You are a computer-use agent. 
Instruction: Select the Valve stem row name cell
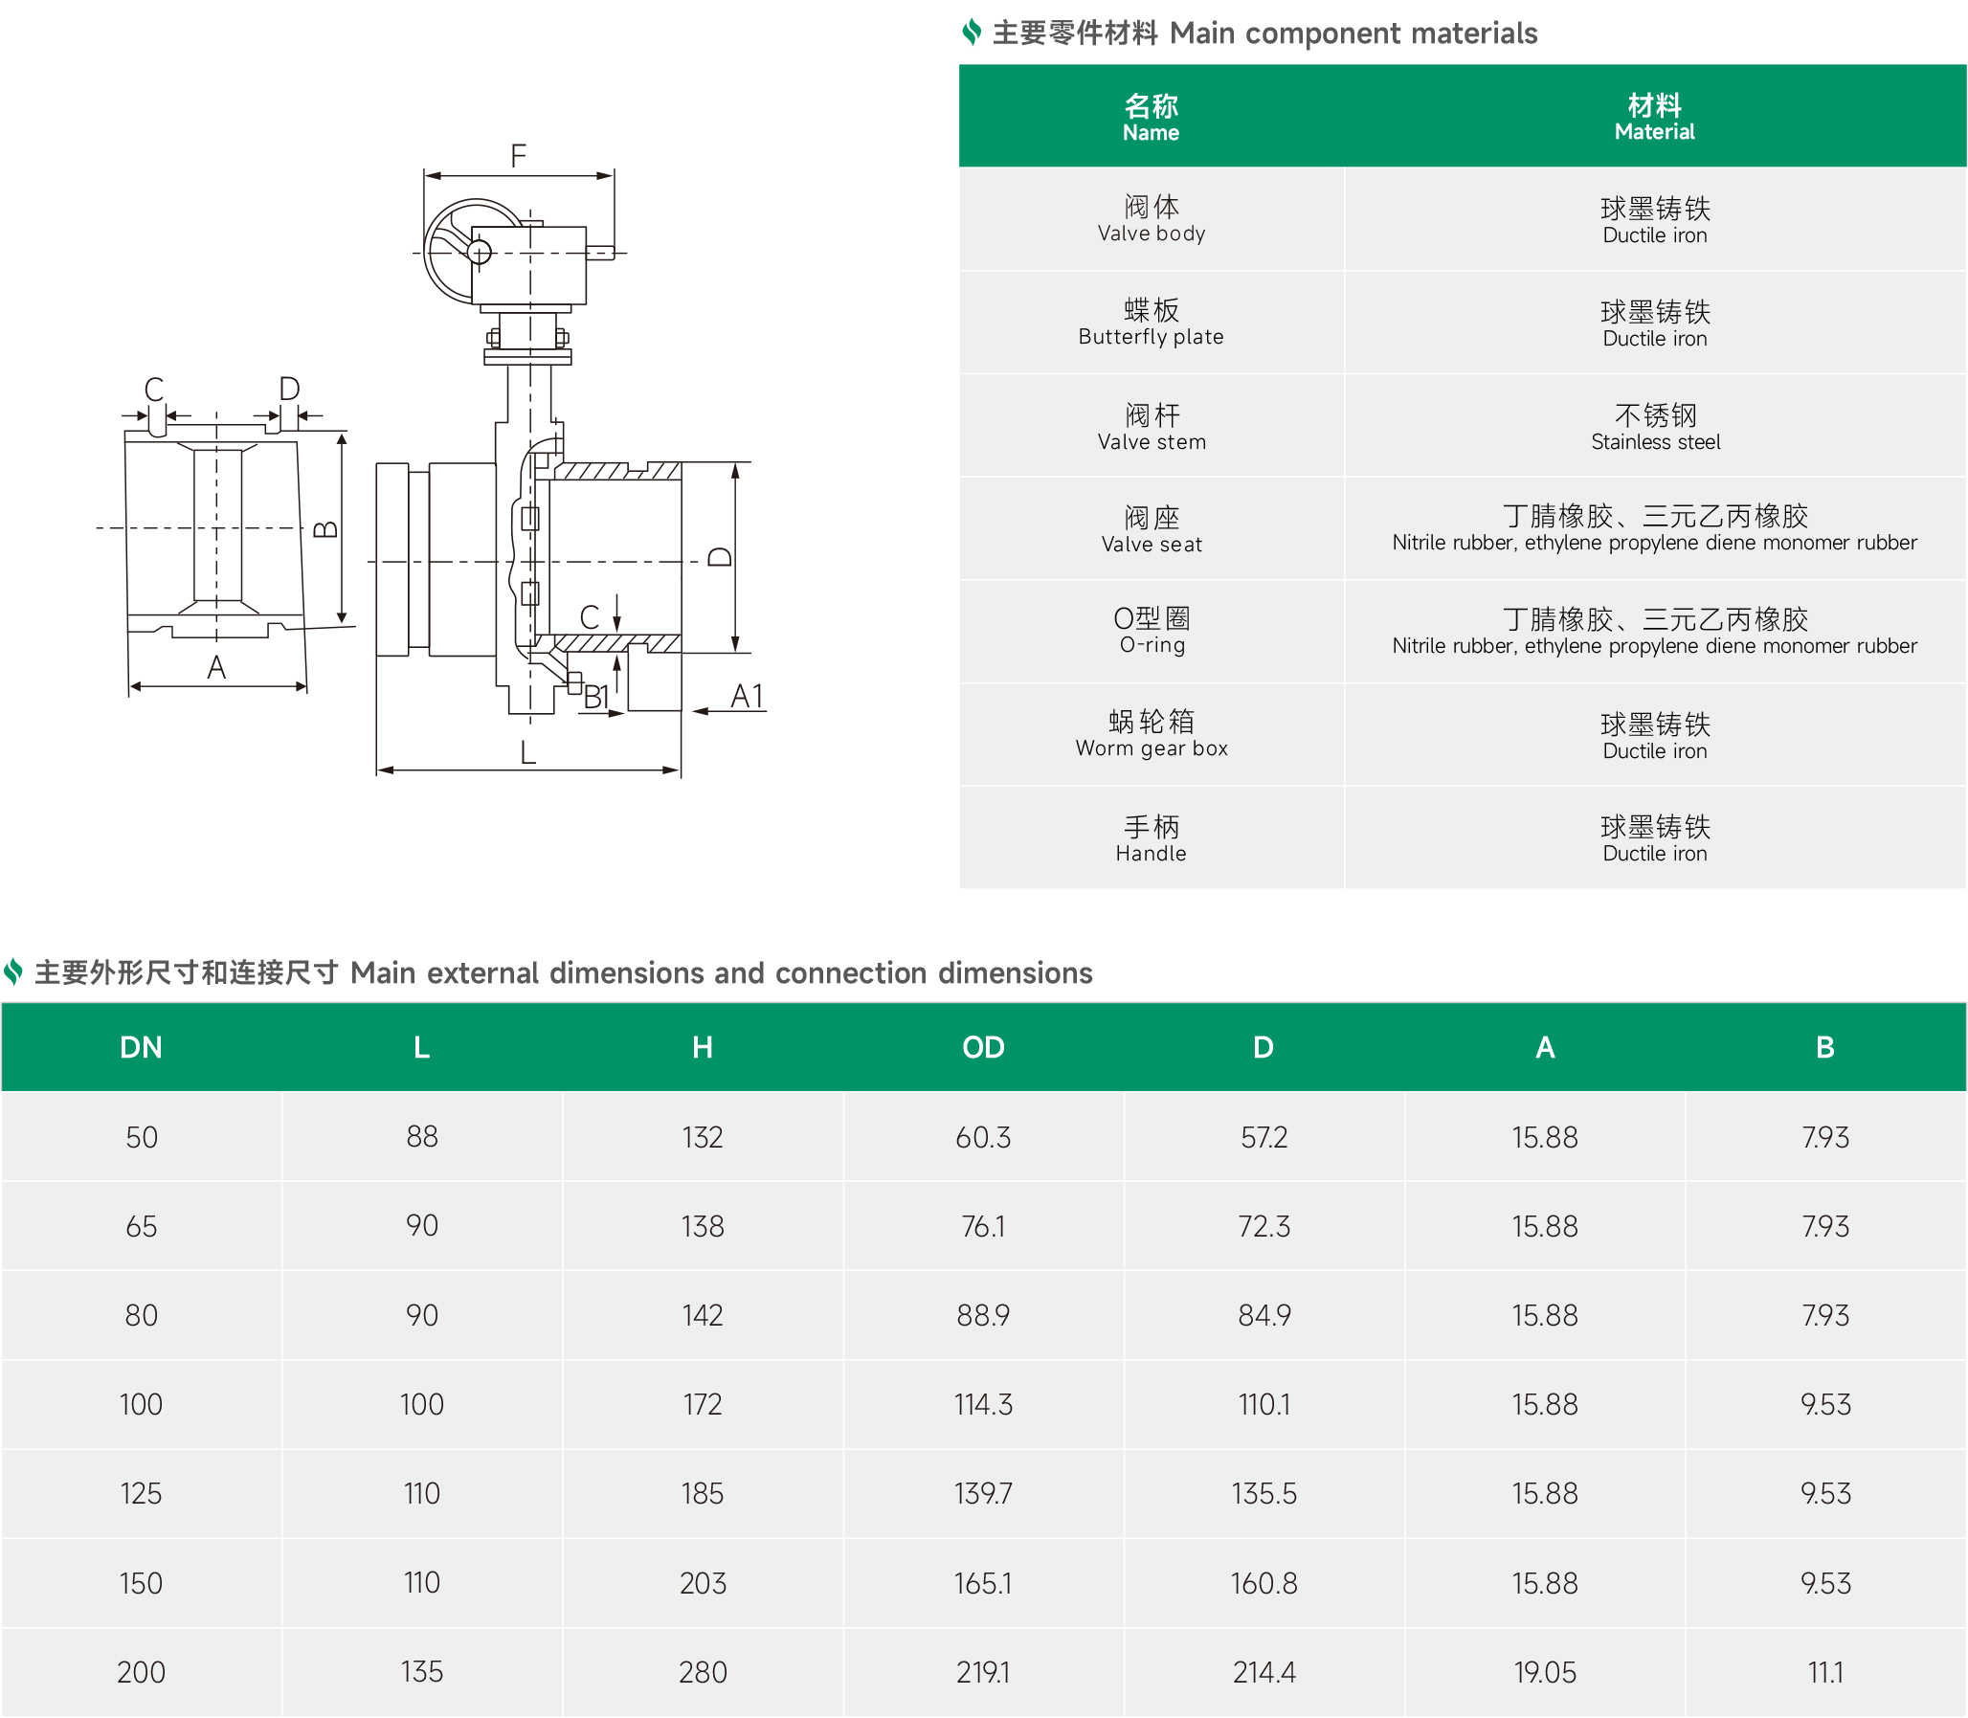point(1151,427)
